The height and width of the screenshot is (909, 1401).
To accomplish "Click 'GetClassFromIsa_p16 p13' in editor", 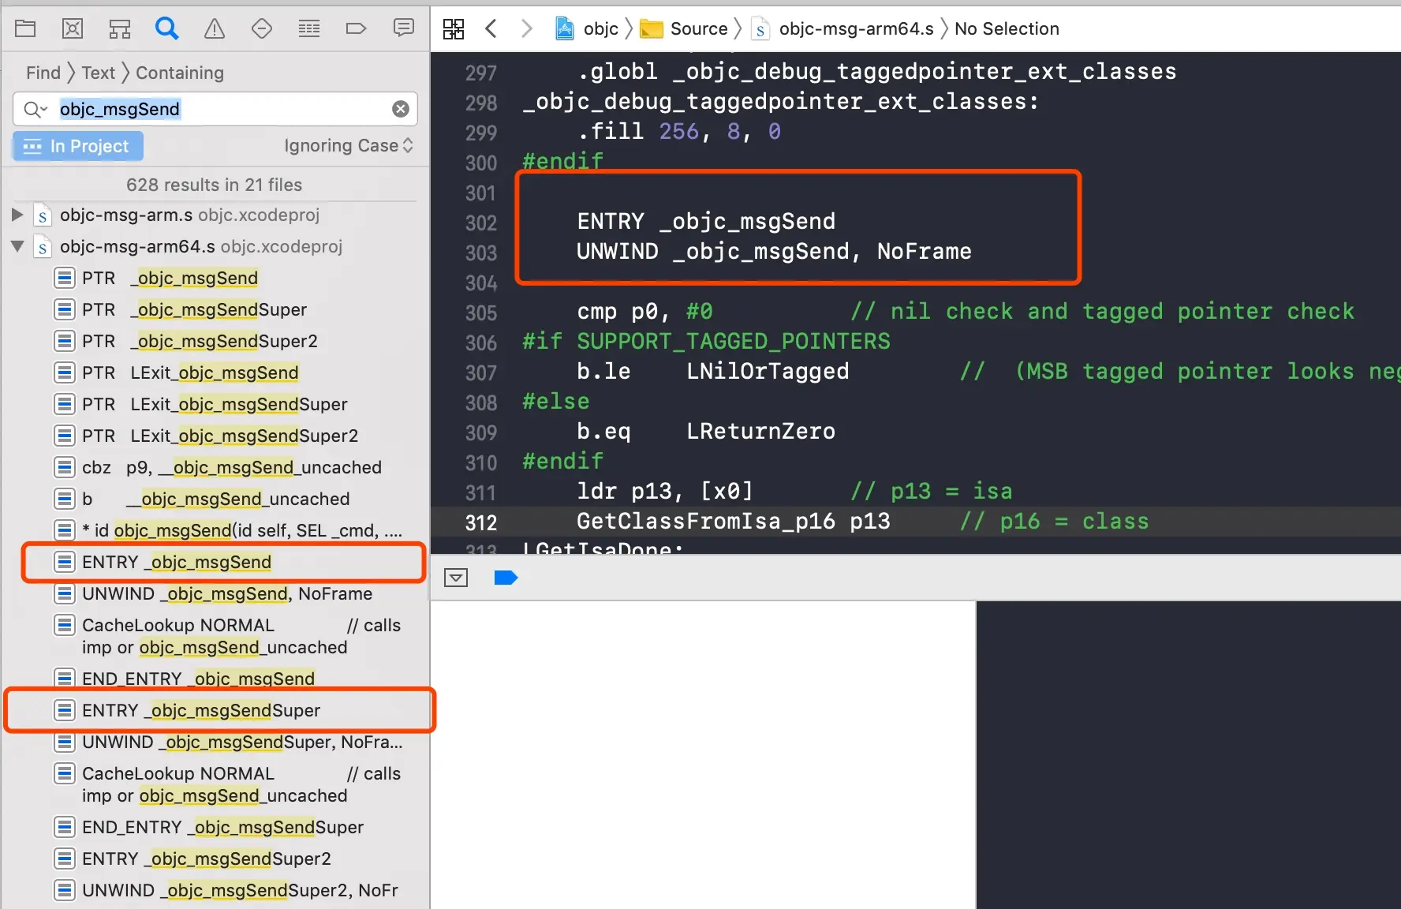I will [x=734, y=522].
